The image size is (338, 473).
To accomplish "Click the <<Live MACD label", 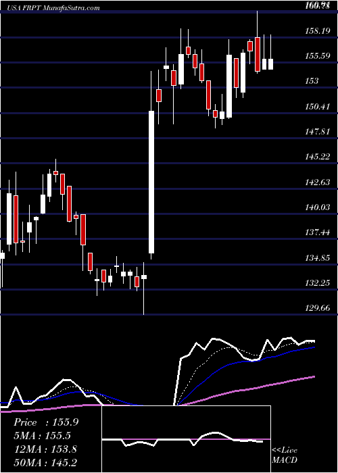I will [285, 455].
